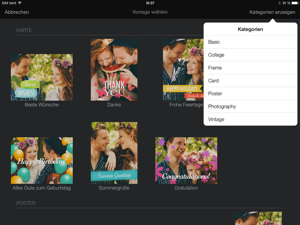
Task: Open the Beste Wünsche card template
Action: tap(42, 77)
